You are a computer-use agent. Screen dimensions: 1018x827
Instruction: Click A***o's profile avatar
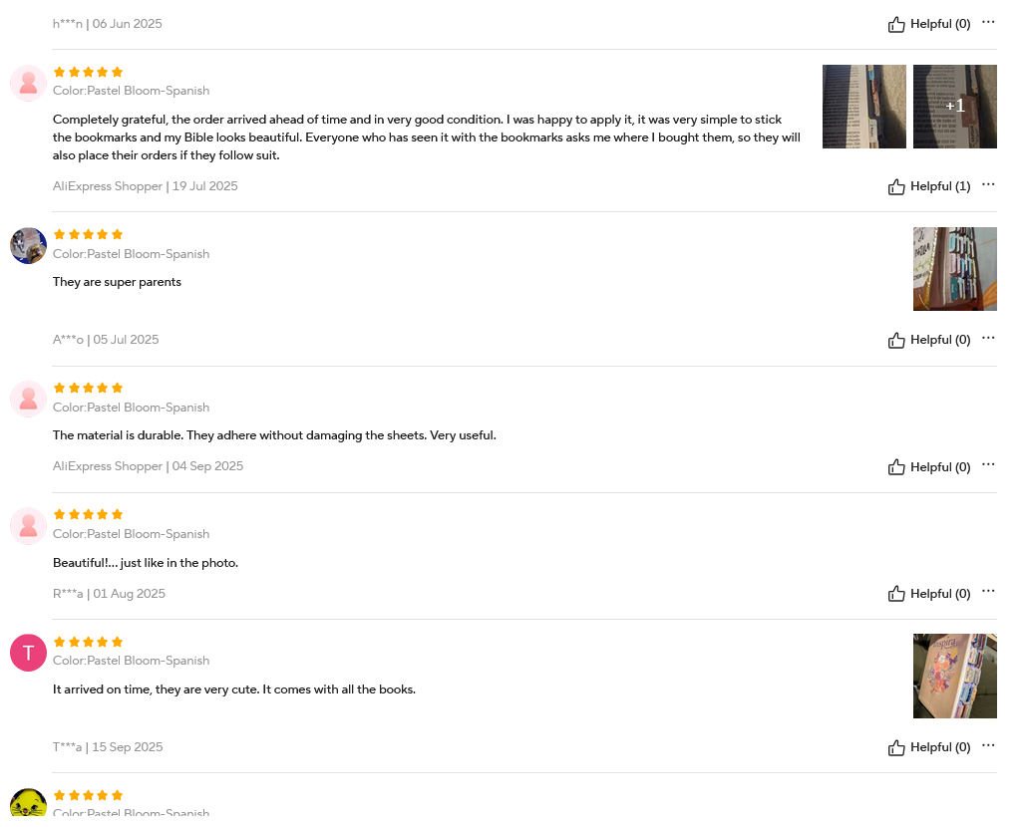[28, 245]
